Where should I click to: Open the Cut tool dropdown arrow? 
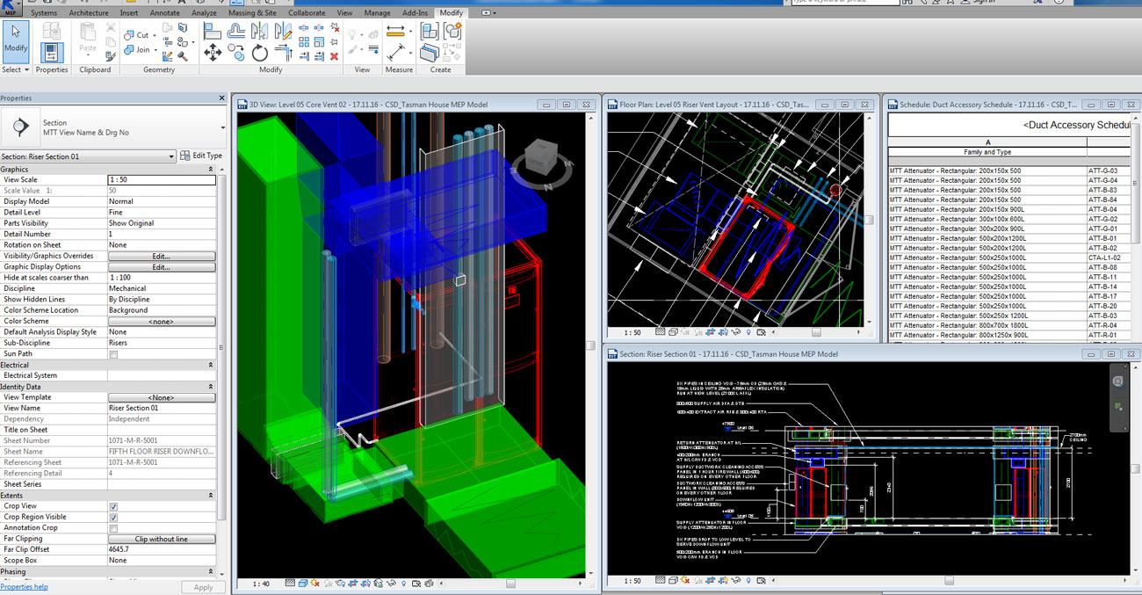[155, 35]
